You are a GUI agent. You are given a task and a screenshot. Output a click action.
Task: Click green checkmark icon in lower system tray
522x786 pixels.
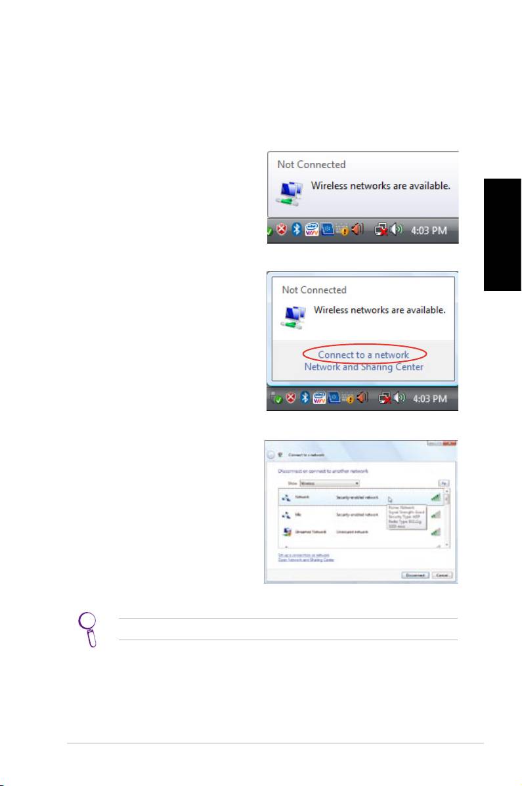pos(276,399)
